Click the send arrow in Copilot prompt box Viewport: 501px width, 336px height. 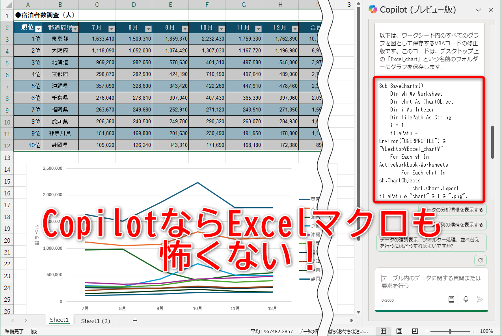(480, 299)
